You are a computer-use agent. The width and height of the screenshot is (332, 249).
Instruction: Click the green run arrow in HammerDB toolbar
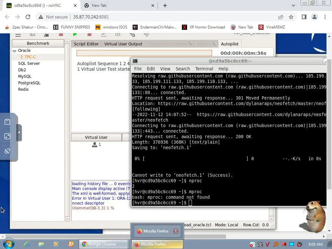[75, 34]
